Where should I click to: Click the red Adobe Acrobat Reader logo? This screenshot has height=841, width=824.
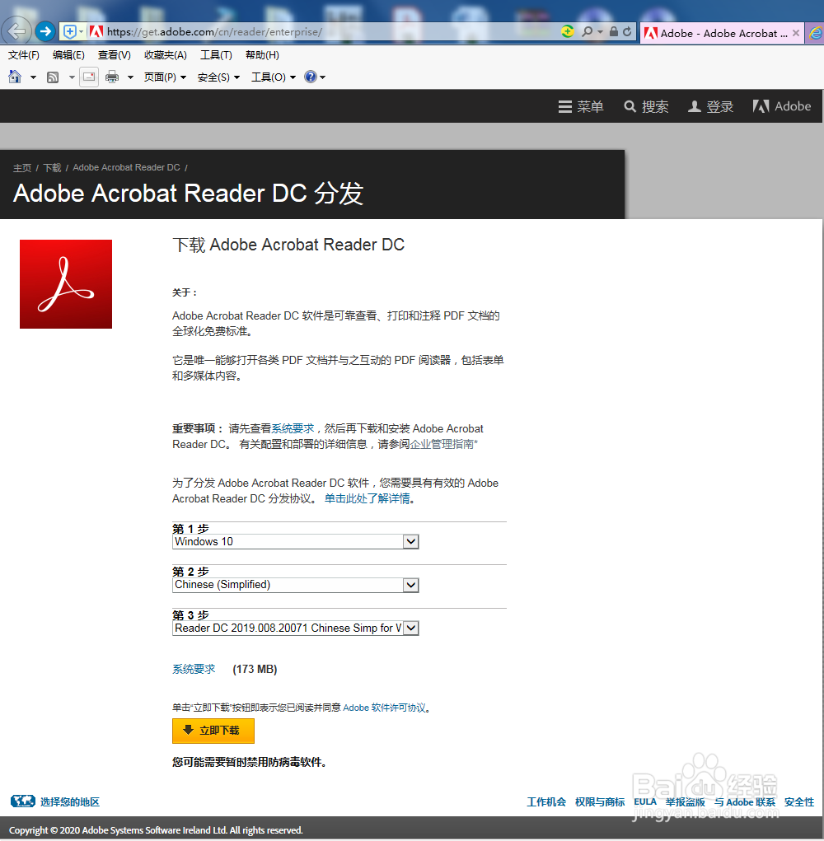tap(66, 284)
